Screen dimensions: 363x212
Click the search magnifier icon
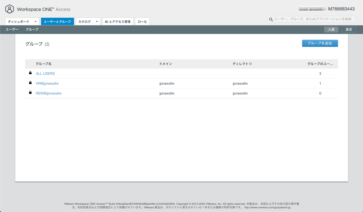click(x=271, y=19)
